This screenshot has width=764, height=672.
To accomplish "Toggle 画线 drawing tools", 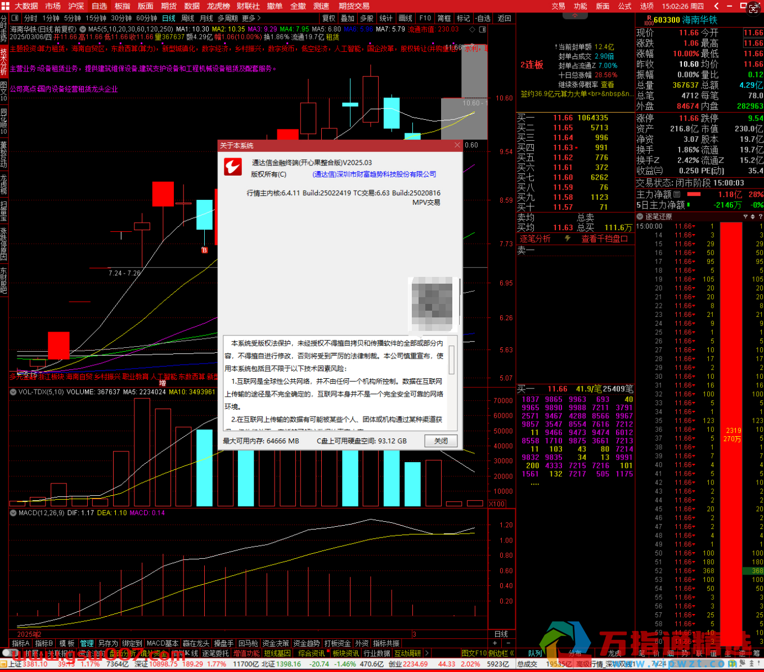I will click(405, 19).
